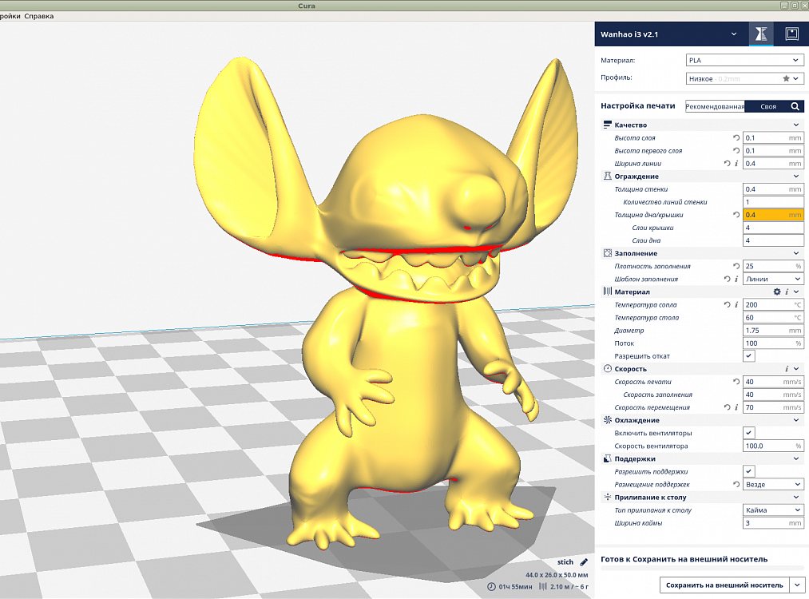
Task: Click the infill density input field
Action: click(767, 266)
